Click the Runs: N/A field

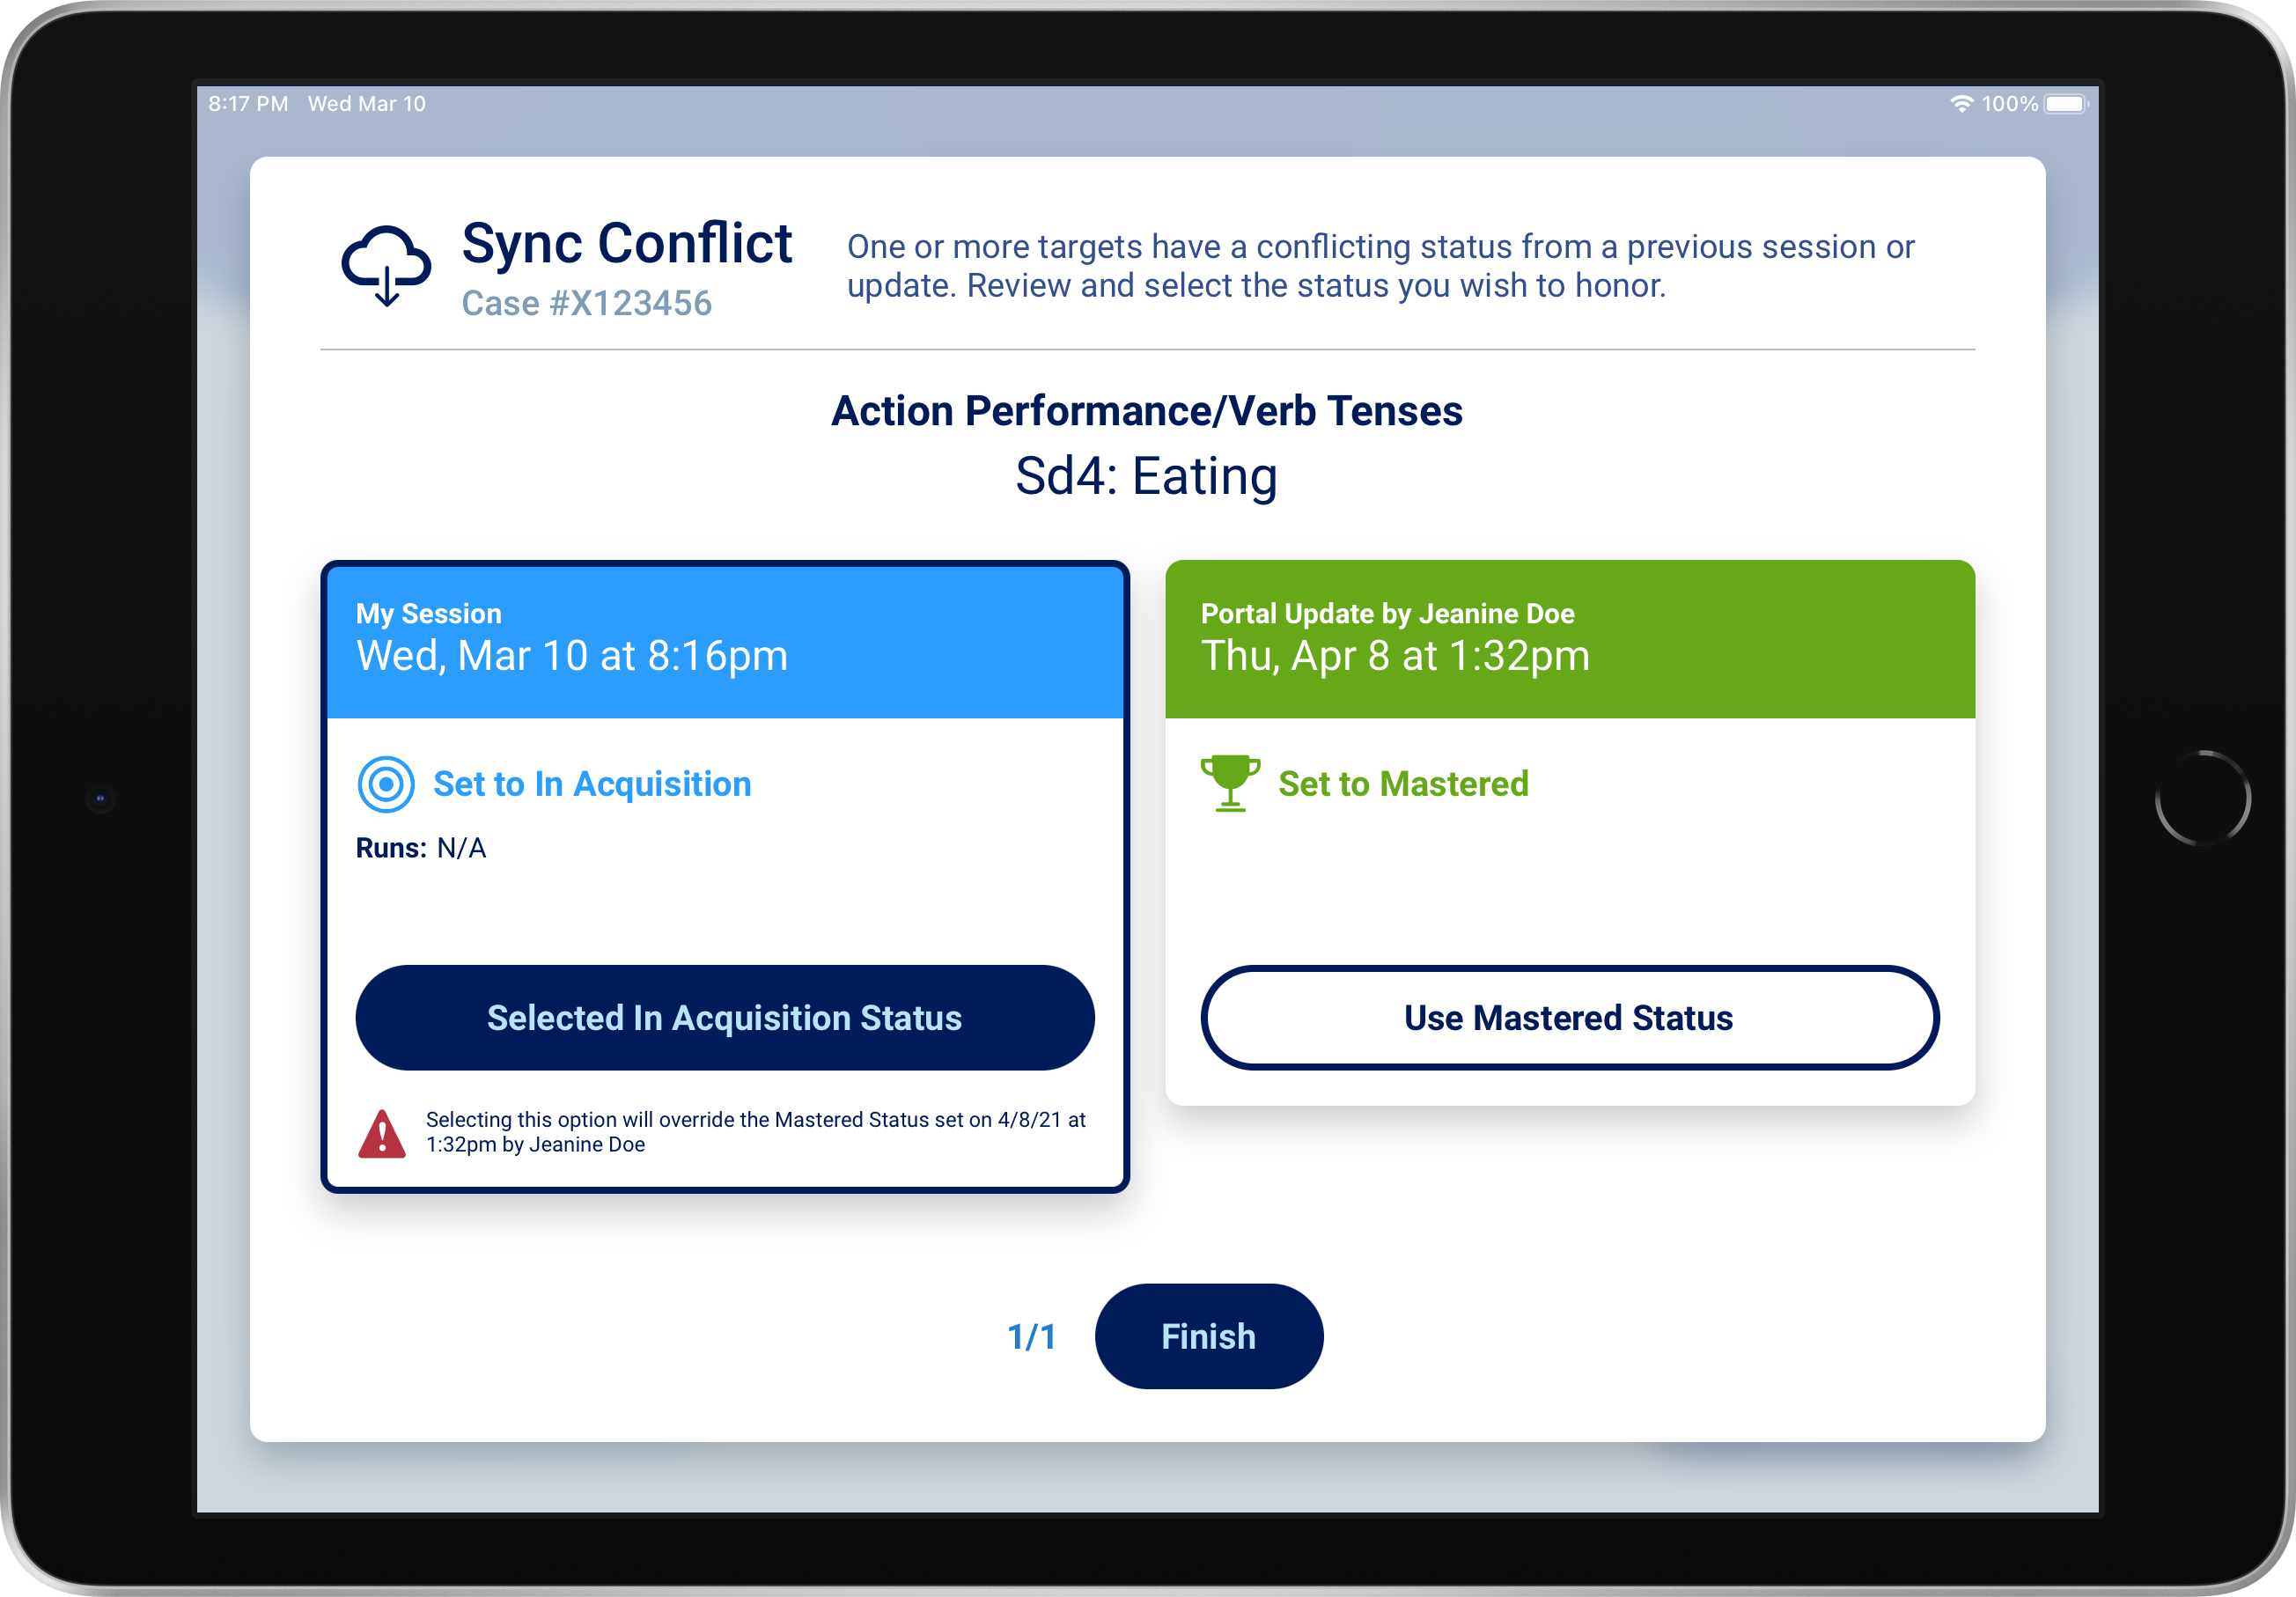421,848
